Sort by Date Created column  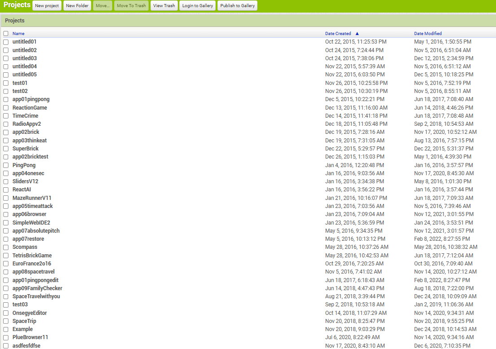click(x=338, y=34)
